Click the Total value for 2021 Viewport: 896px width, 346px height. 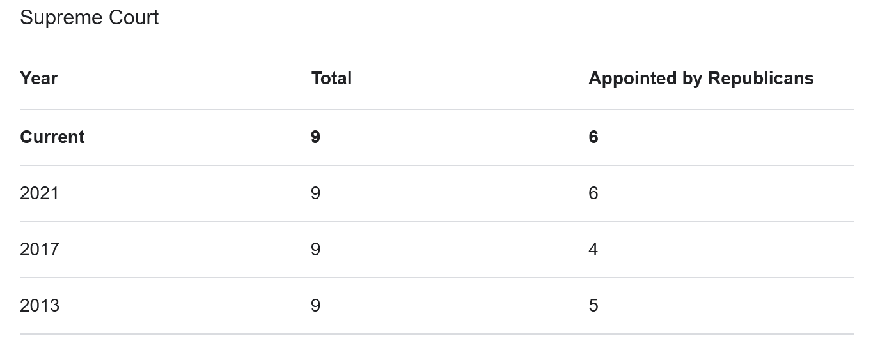315,193
